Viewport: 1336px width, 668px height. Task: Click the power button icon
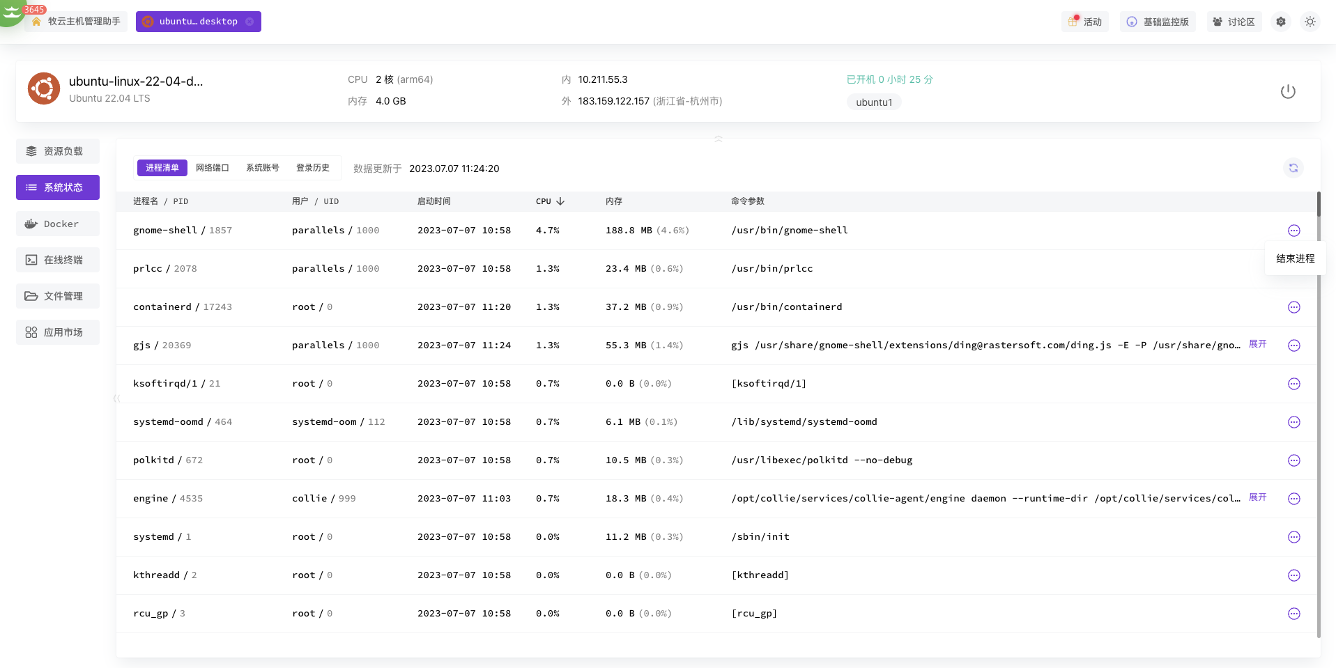pyautogui.click(x=1288, y=91)
